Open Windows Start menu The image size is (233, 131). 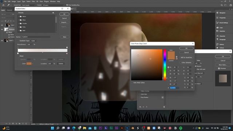[52, 128]
